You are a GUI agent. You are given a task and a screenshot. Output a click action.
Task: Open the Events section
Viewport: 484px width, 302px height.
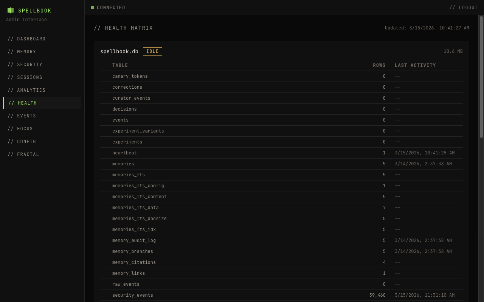(22, 116)
